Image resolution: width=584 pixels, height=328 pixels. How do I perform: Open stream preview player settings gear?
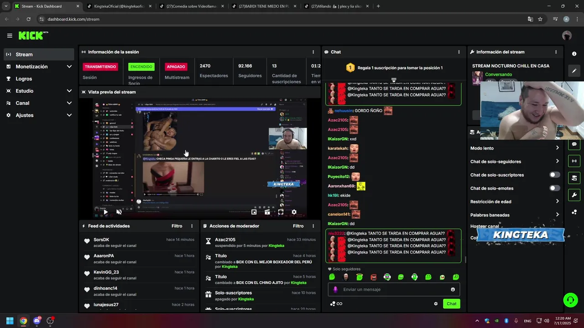tap(294, 212)
